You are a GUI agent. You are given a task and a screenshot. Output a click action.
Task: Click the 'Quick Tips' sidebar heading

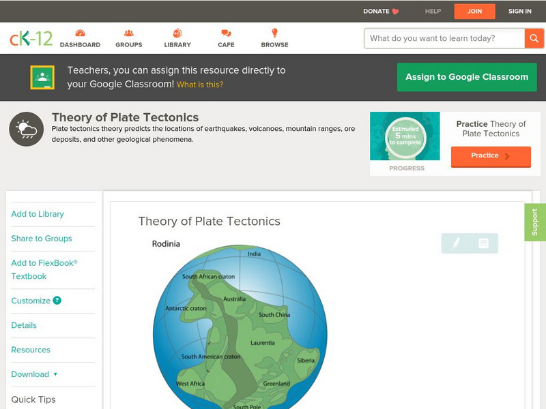click(33, 399)
